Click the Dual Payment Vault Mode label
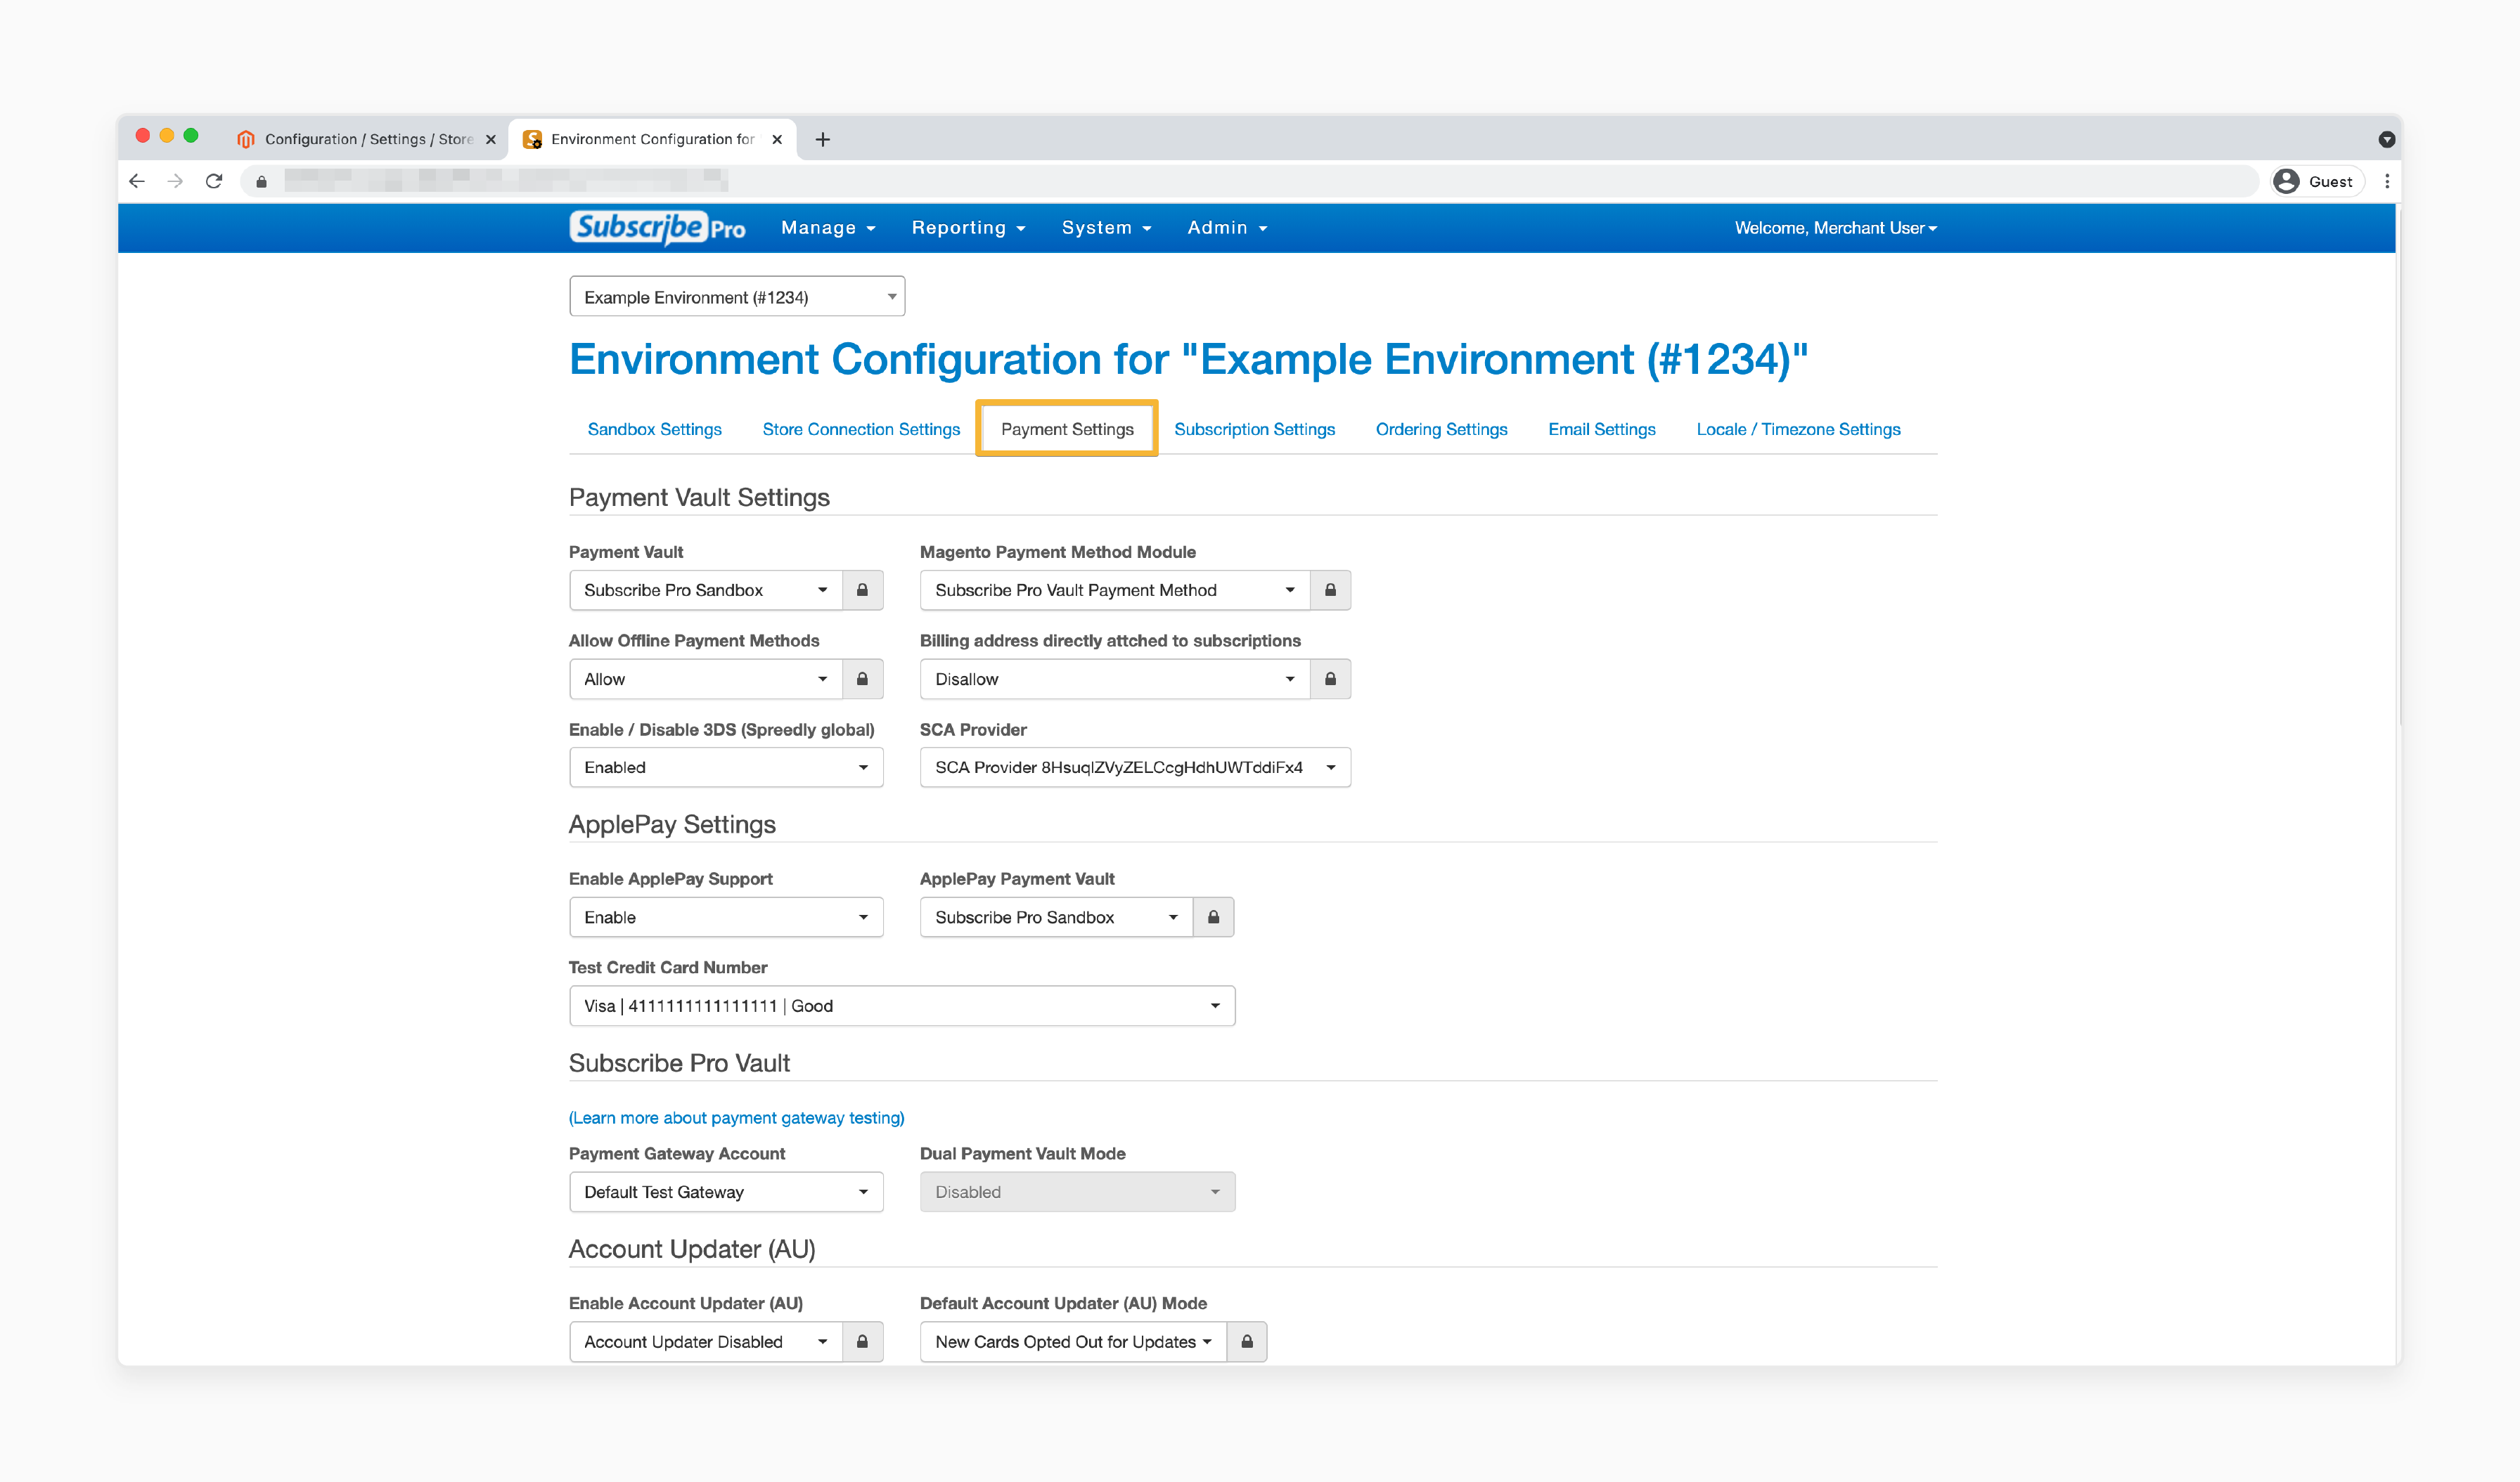2520x1482 pixels. click(1022, 1153)
